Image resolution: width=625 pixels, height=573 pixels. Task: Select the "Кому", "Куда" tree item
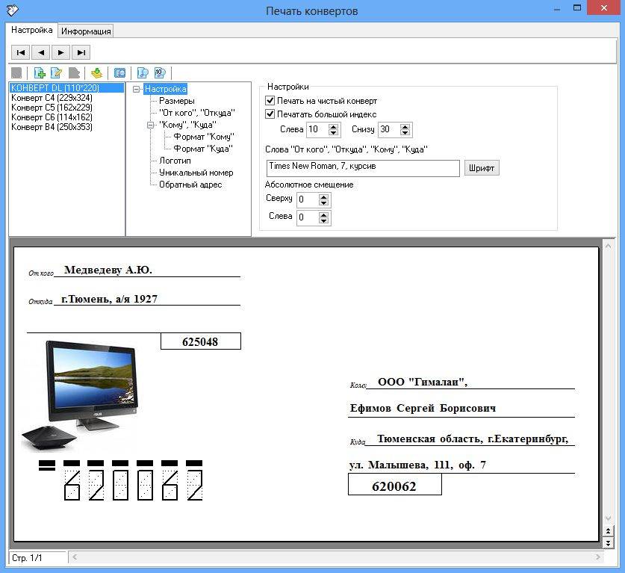tap(187, 125)
